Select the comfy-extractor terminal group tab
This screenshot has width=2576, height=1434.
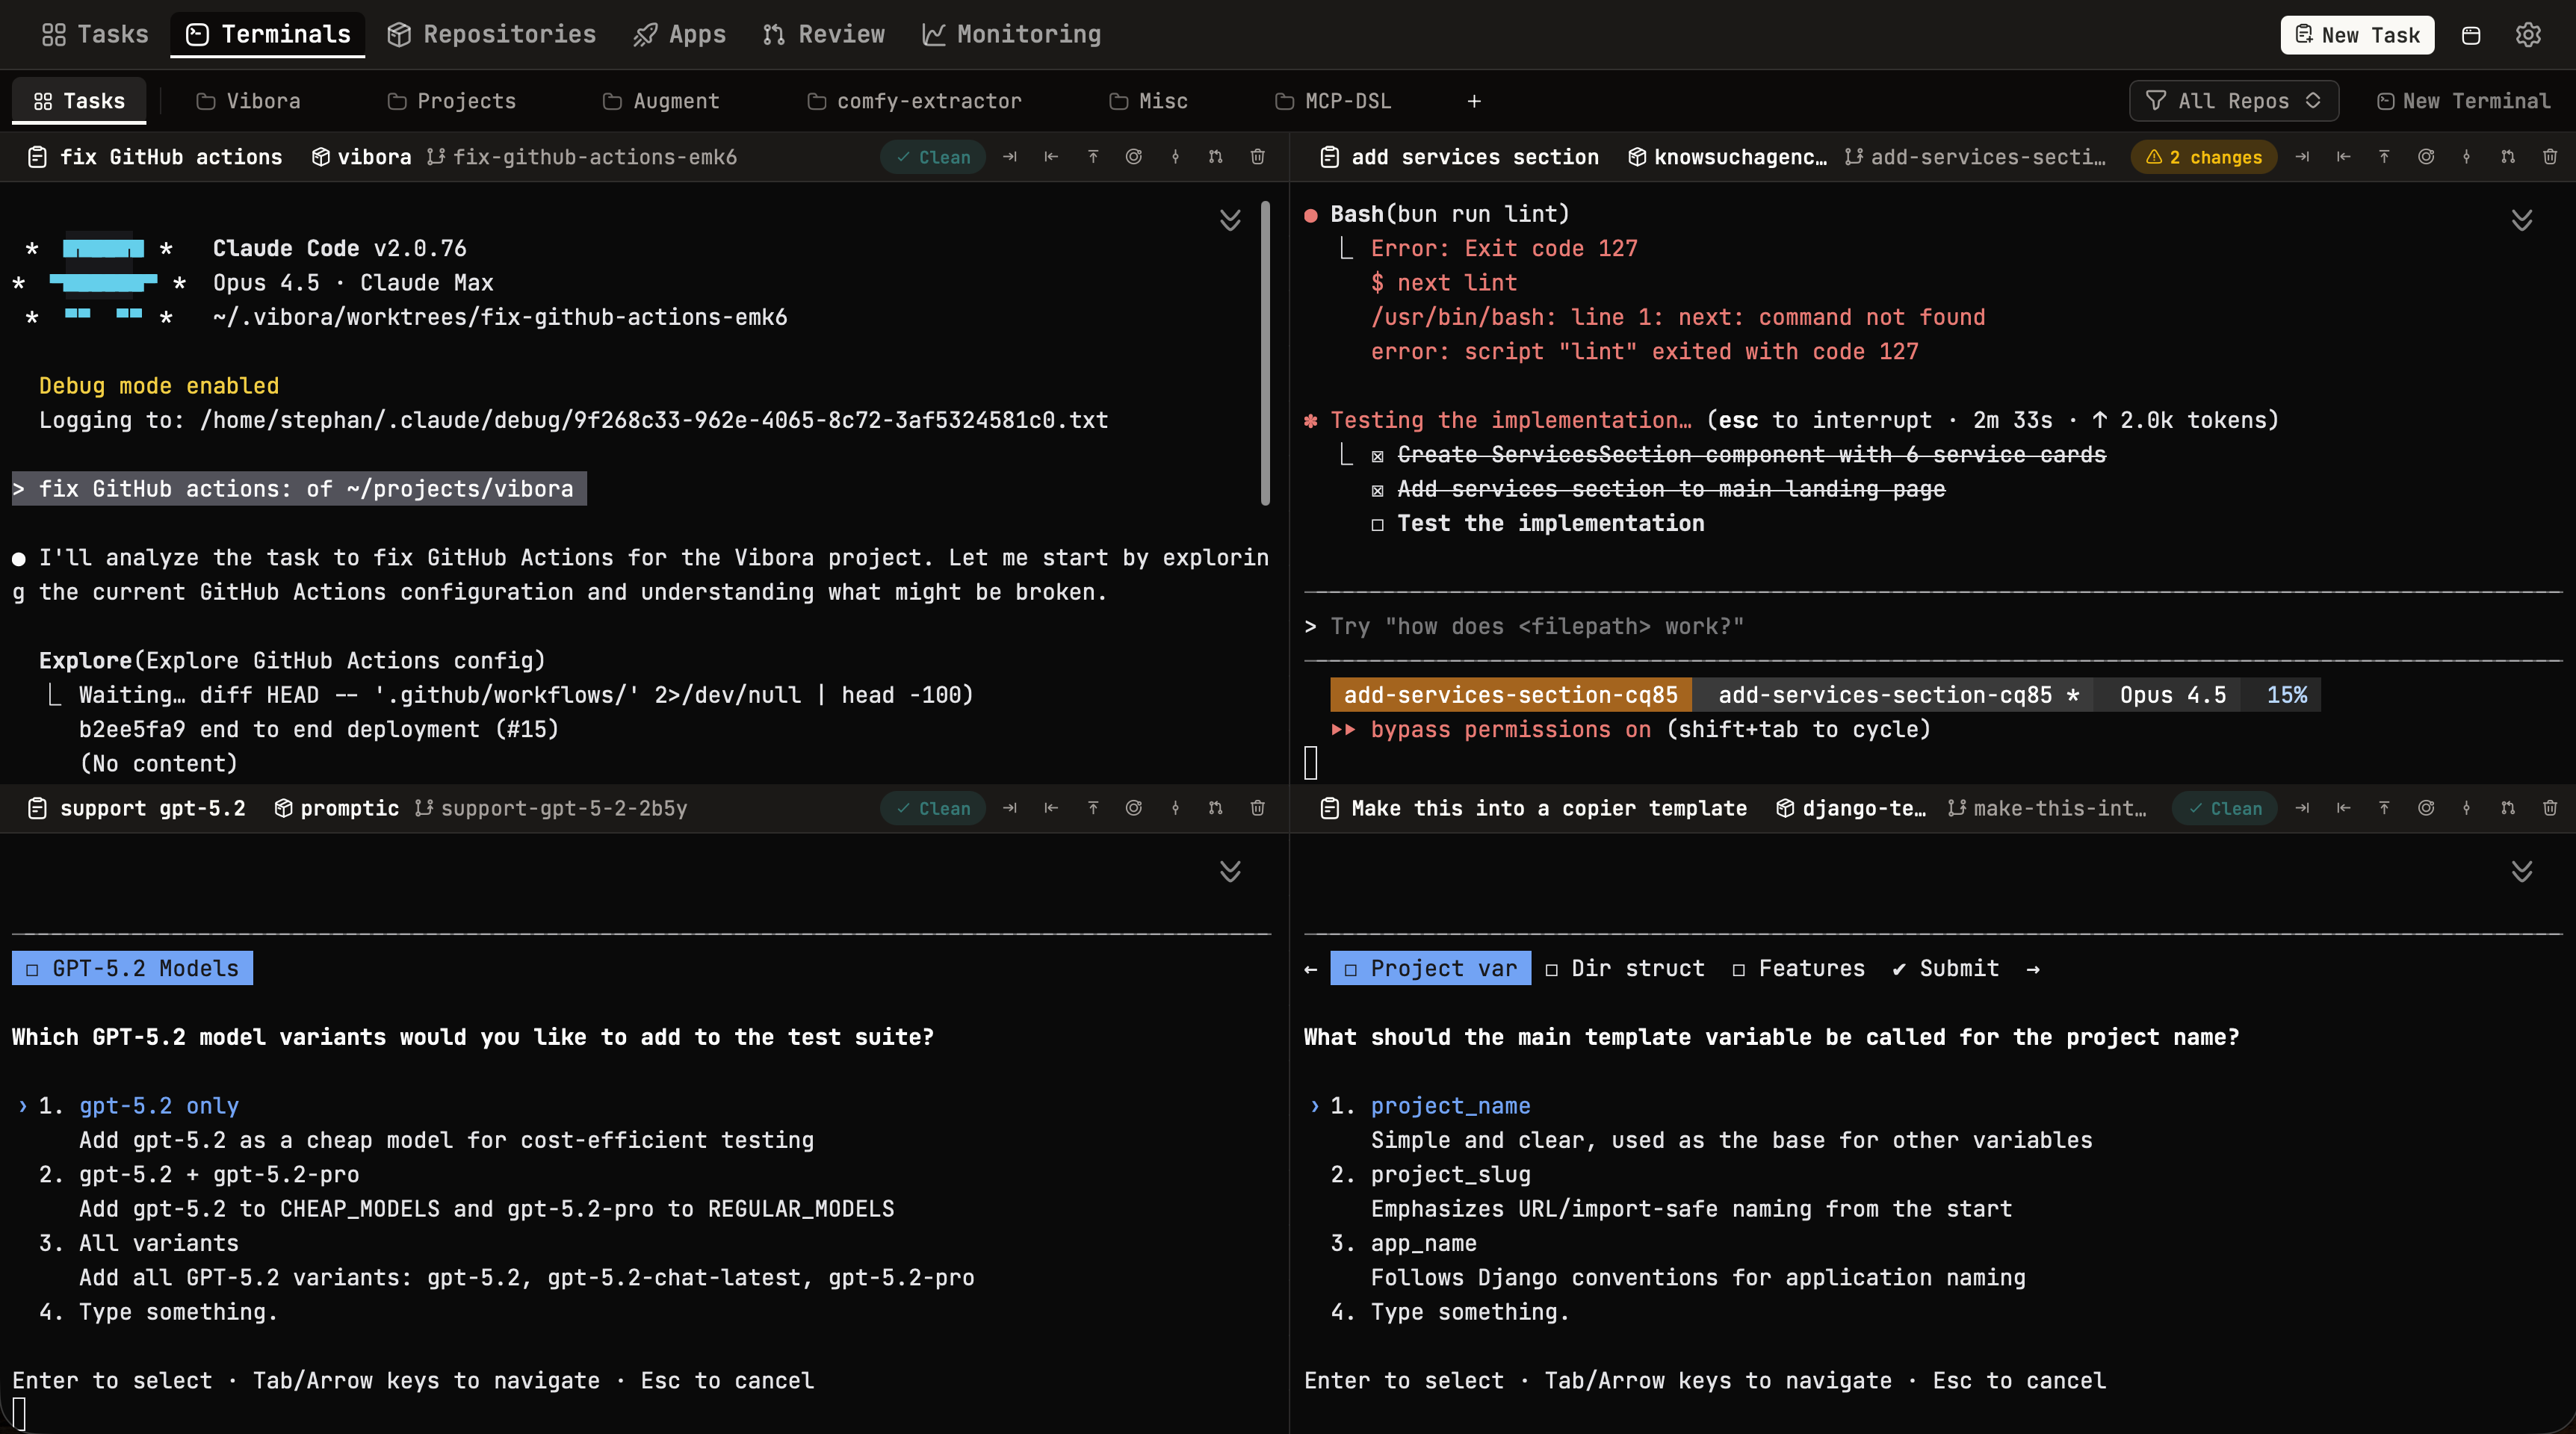(915, 101)
